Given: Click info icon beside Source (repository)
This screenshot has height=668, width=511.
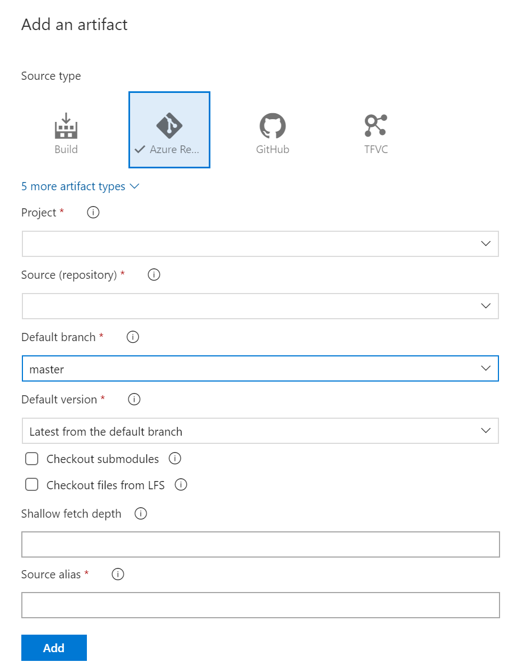Looking at the screenshot, I should [154, 275].
